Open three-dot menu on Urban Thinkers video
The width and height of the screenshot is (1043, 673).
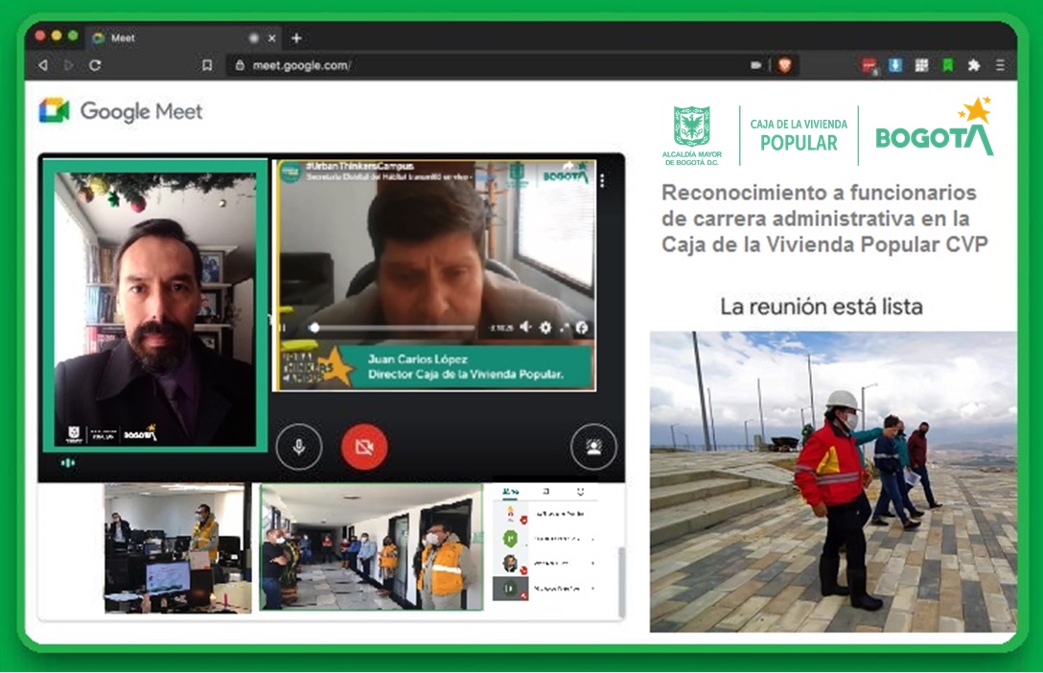[x=602, y=180]
